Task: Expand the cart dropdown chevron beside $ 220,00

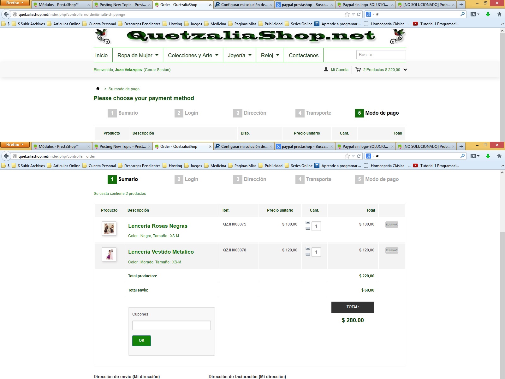Action: click(x=405, y=70)
